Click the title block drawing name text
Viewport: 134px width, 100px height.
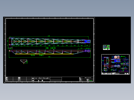click(42, 78)
